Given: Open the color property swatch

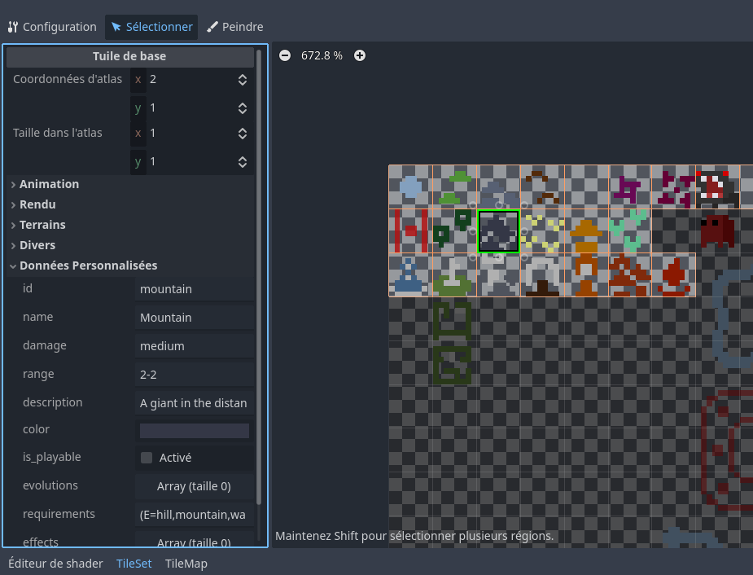Looking at the screenshot, I should (x=194, y=430).
